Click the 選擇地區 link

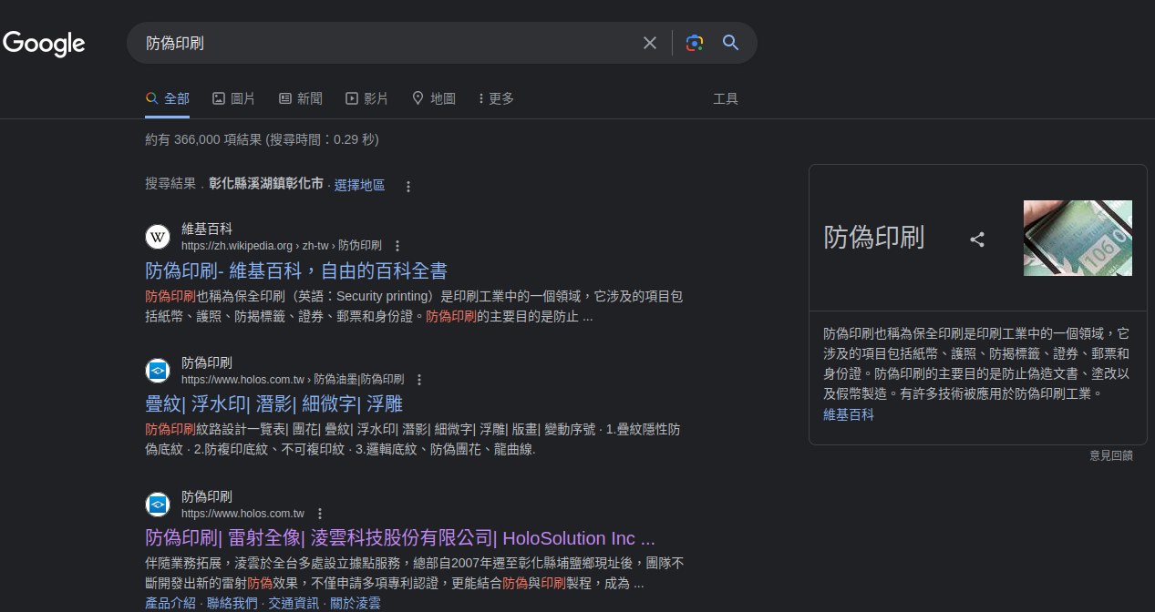coord(359,185)
